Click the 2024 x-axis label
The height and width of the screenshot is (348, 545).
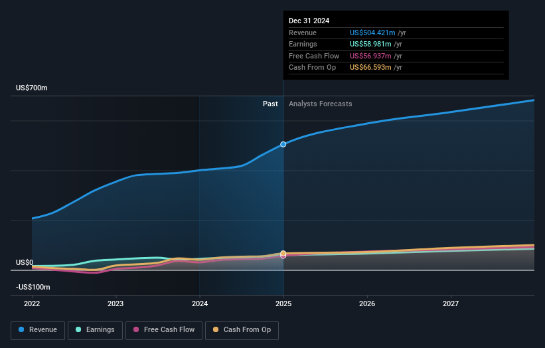(200, 304)
